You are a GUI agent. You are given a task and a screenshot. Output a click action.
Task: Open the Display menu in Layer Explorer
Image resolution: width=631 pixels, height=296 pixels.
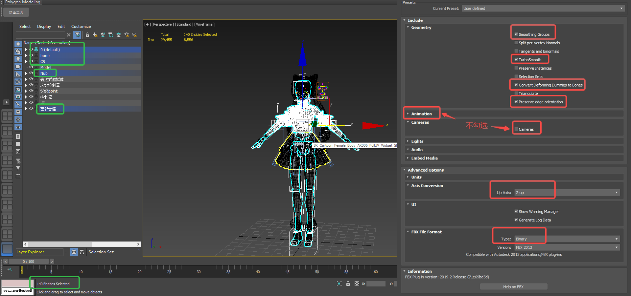point(44,27)
